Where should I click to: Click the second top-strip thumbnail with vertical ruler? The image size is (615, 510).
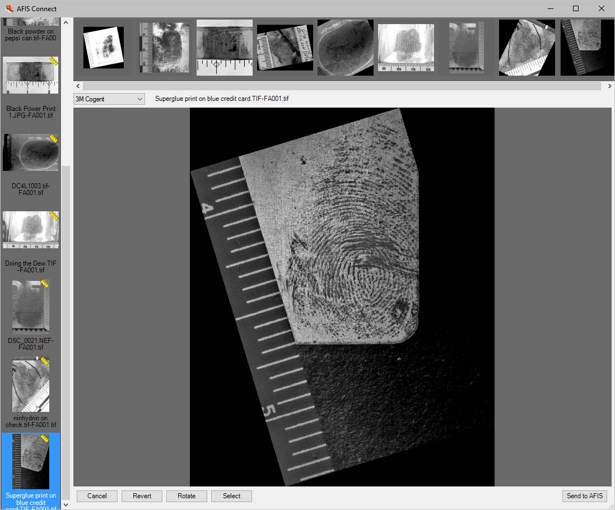click(164, 48)
